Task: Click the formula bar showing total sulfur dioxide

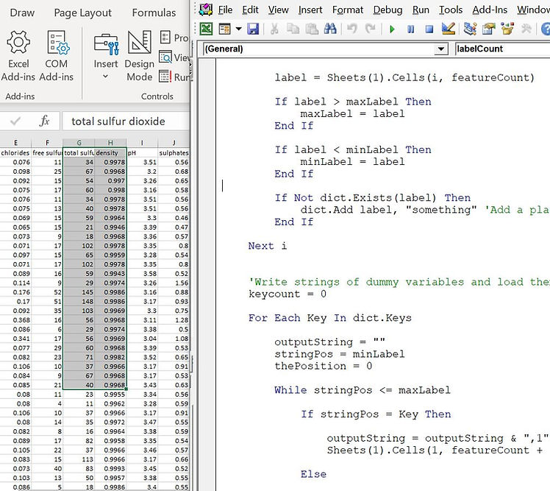Action: click(x=126, y=121)
